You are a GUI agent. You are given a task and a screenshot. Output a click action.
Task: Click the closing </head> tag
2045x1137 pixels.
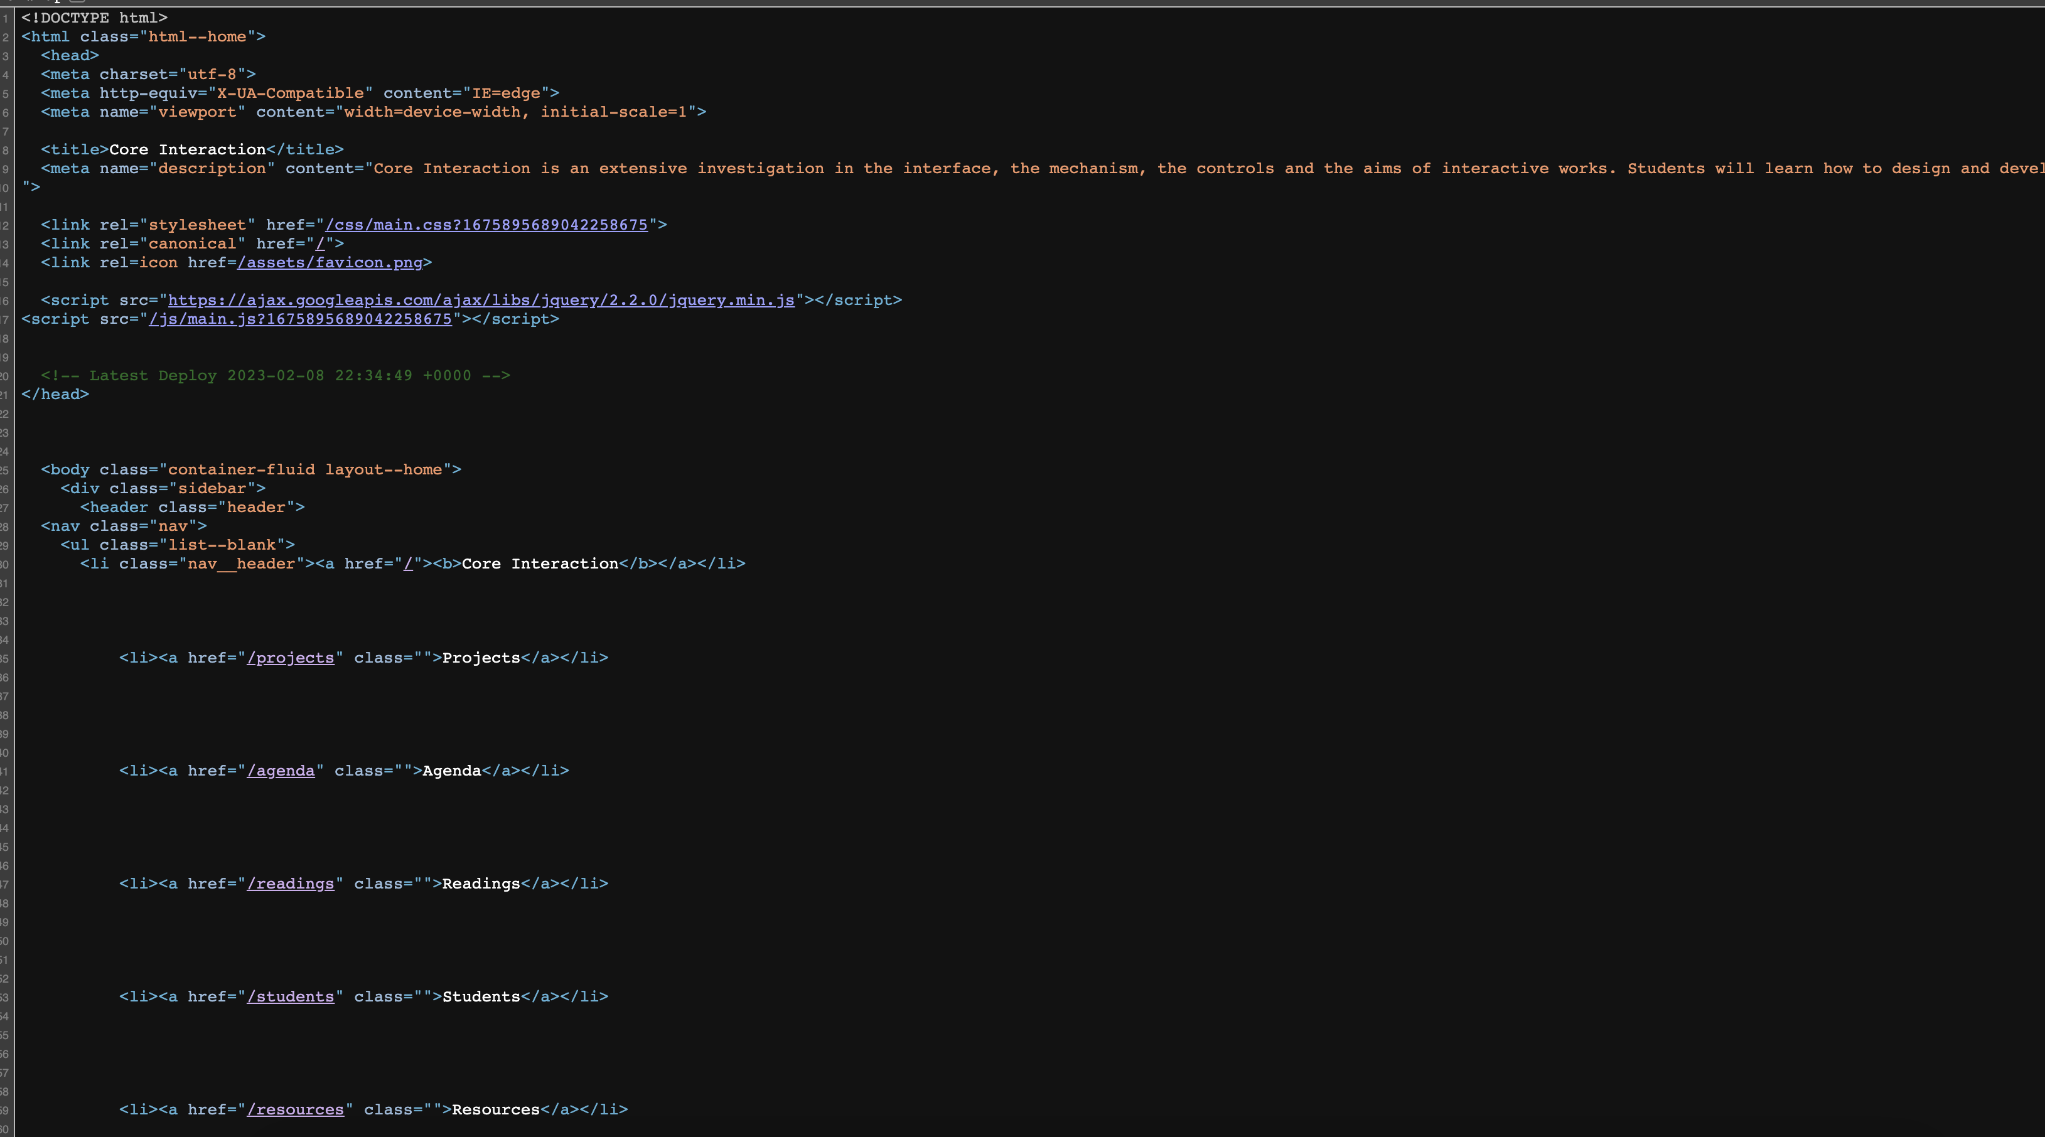(x=55, y=394)
